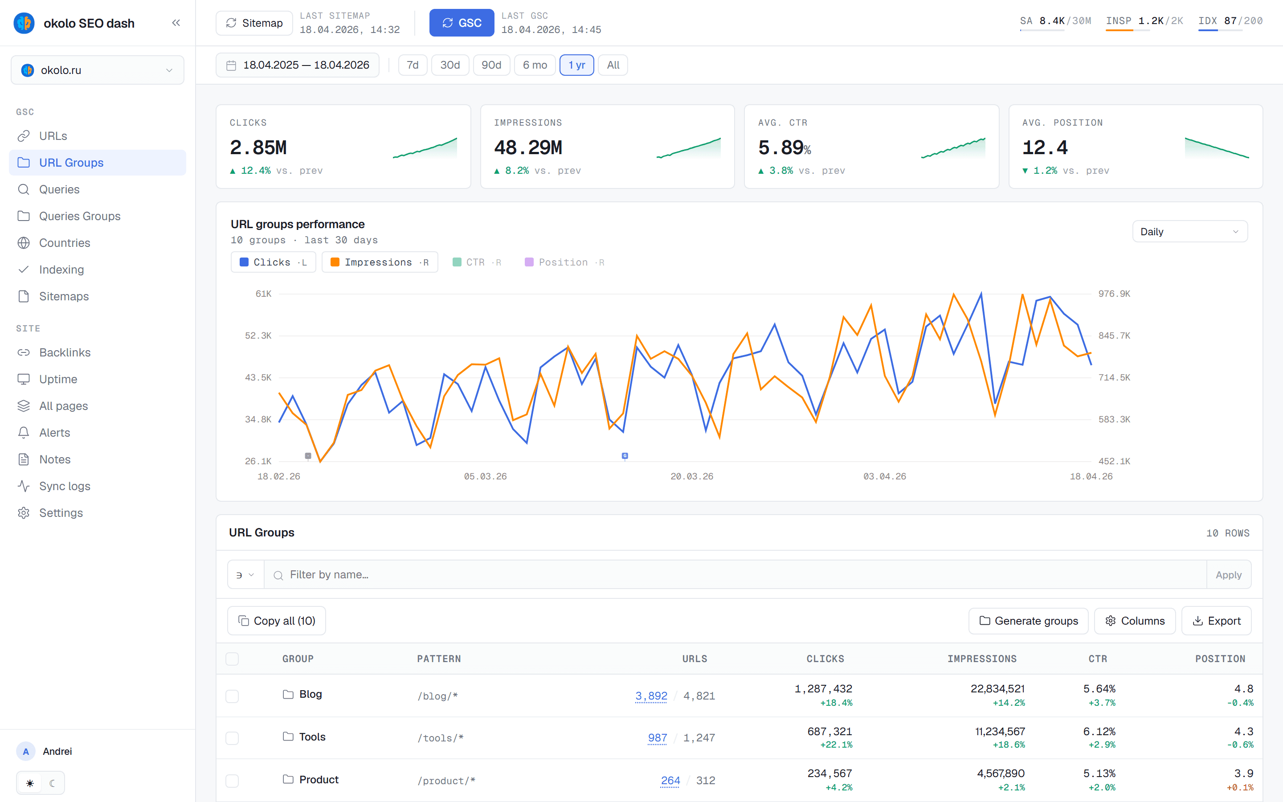Click Copy all (10) button
Image resolution: width=1283 pixels, height=802 pixels.
276,621
